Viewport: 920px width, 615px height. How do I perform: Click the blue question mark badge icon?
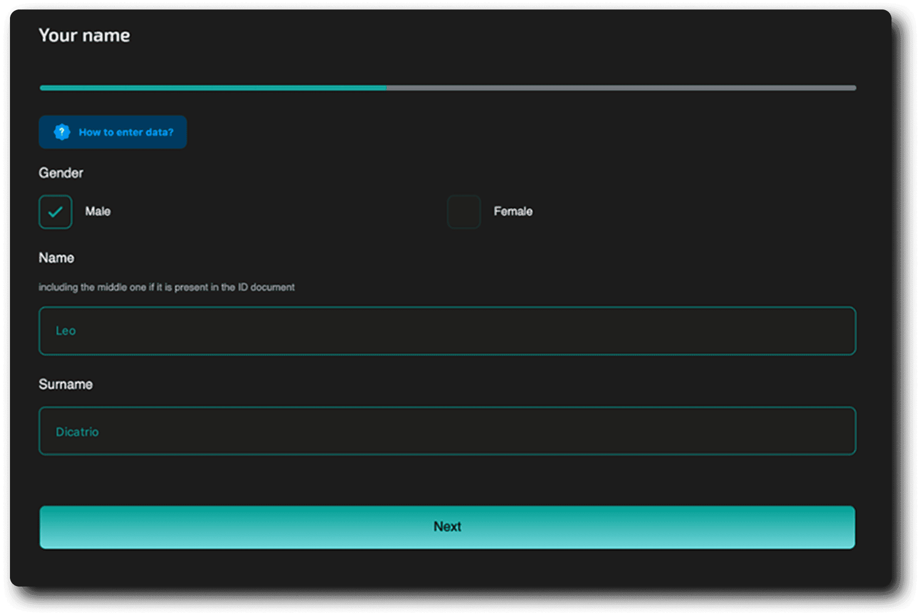click(x=62, y=132)
